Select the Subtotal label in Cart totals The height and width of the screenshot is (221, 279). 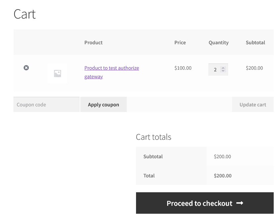[153, 157]
